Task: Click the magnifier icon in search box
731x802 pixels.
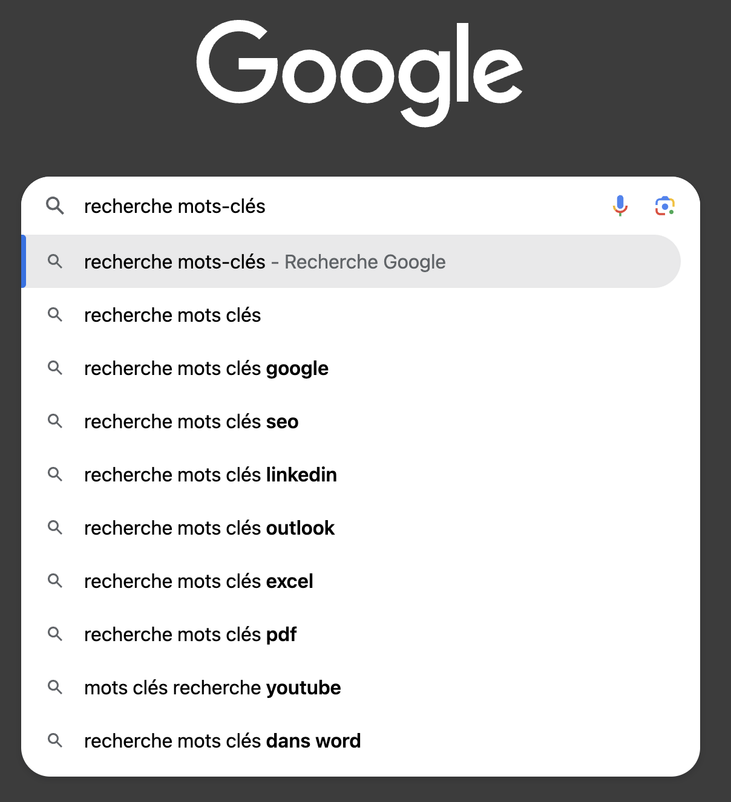Action: click(55, 206)
